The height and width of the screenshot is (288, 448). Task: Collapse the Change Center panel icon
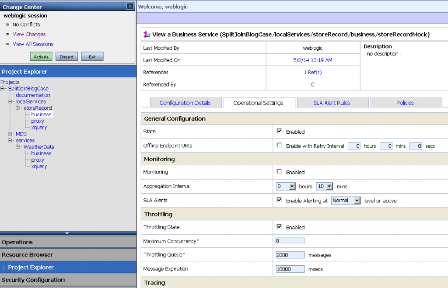pyautogui.click(x=129, y=6)
